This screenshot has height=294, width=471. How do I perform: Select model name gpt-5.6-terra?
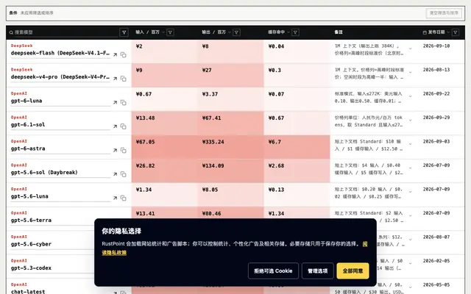[x=31, y=220]
